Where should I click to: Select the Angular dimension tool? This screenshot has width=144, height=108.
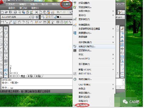tap(31, 22)
